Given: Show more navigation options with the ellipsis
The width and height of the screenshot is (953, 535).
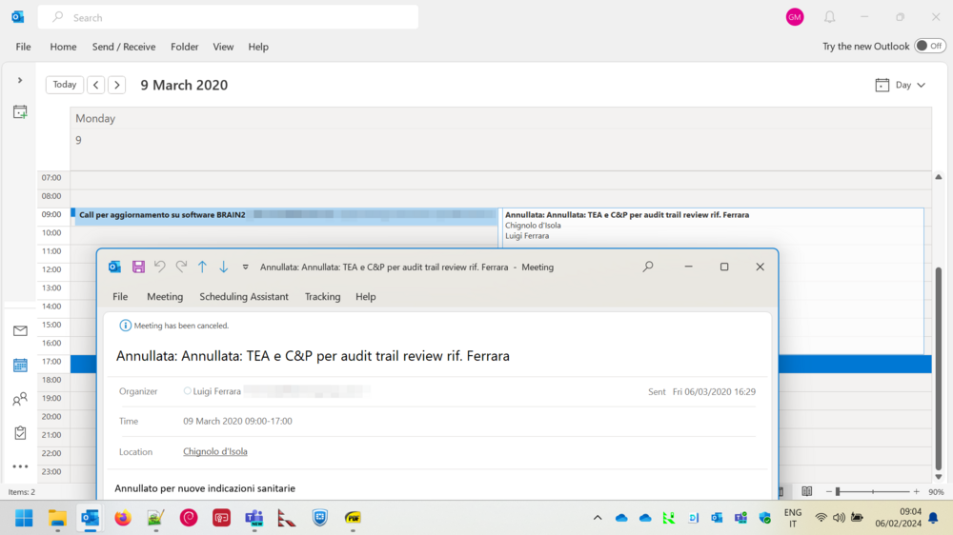Looking at the screenshot, I should (x=20, y=466).
